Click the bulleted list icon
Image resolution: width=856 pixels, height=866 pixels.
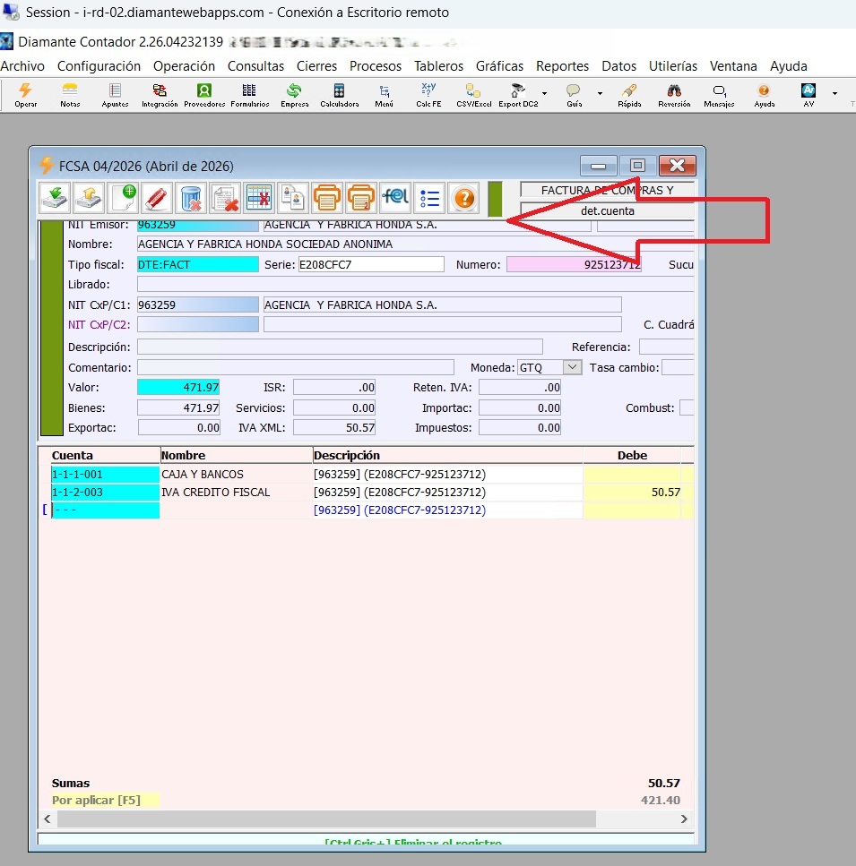[429, 197]
